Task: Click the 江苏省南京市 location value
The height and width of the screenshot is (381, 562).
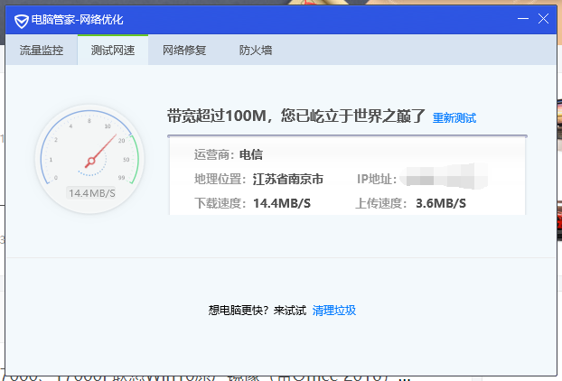Action: [288, 179]
